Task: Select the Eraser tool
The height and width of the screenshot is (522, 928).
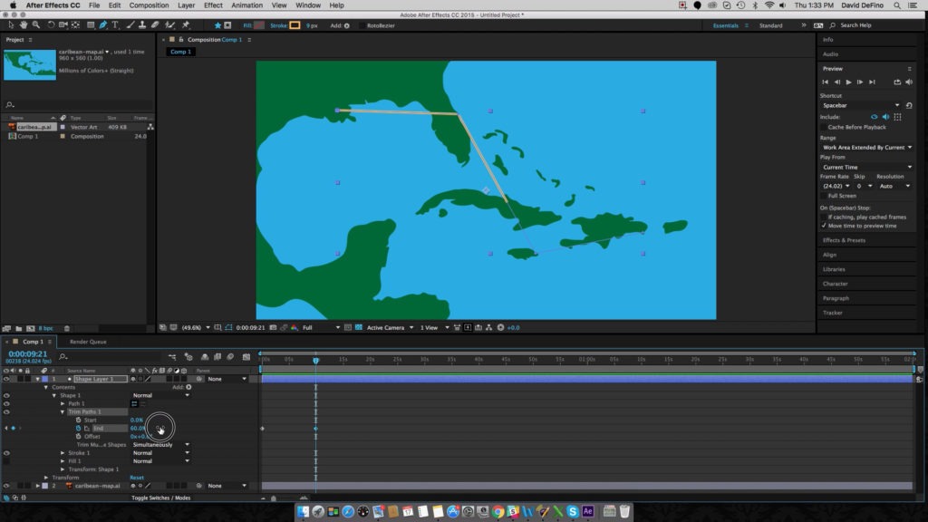Action: click(155, 24)
